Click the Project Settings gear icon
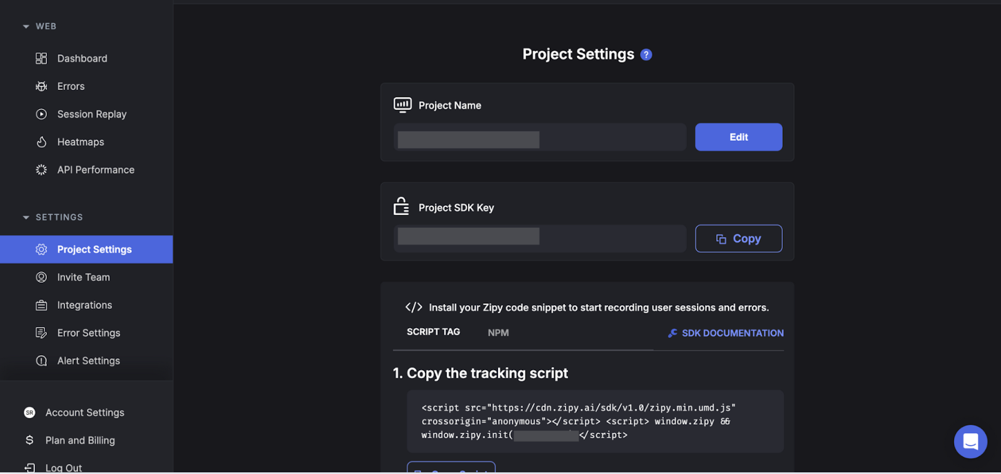Viewport: 1001px width, 474px height. 41,250
